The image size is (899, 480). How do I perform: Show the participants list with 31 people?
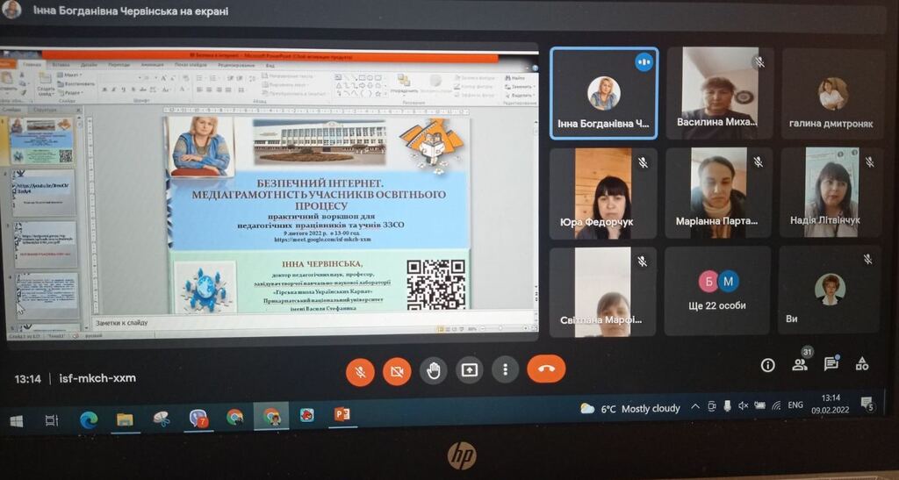(800, 363)
